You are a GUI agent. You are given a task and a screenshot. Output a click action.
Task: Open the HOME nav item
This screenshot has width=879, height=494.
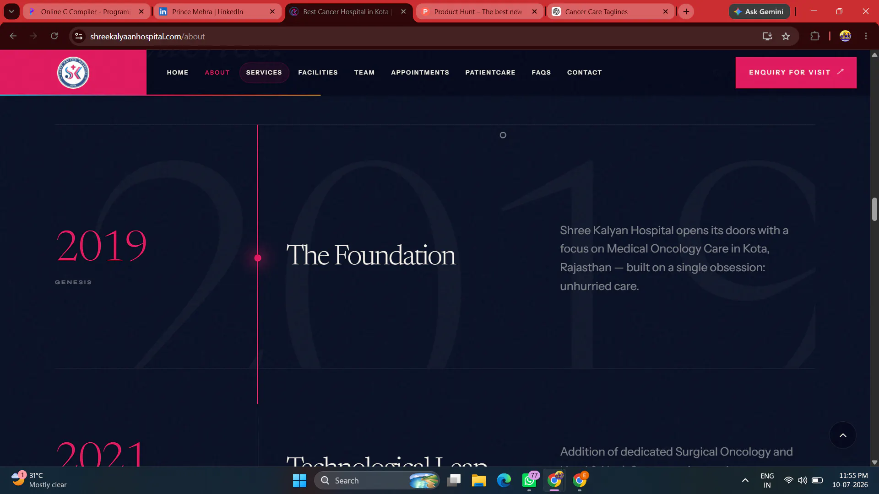(x=178, y=73)
